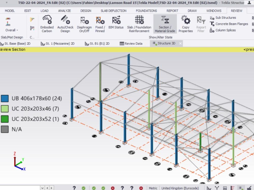
Task: Open quick access toolbar dropdown in title bar
Action: (x=7, y=3)
